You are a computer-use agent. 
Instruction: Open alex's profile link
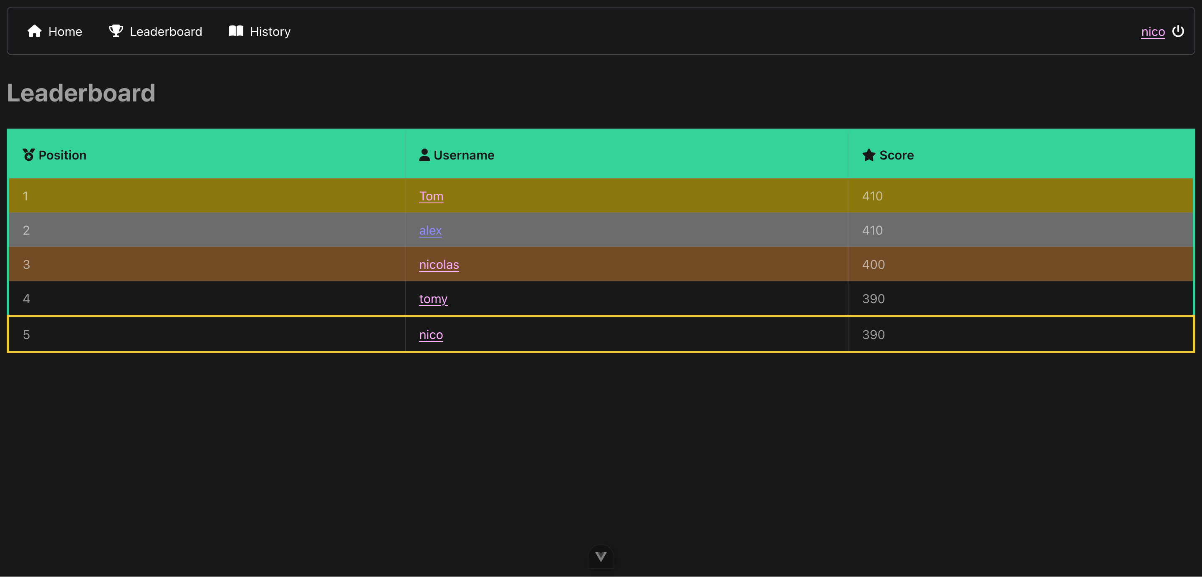click(430, 230)
